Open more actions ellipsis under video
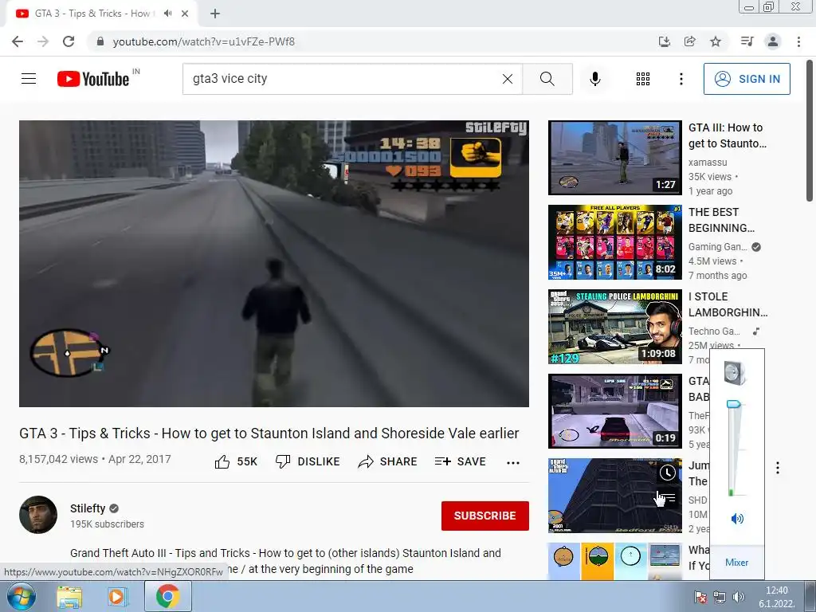Image resolution: width=816 pixels, height=612 pixels. point(513,463)
